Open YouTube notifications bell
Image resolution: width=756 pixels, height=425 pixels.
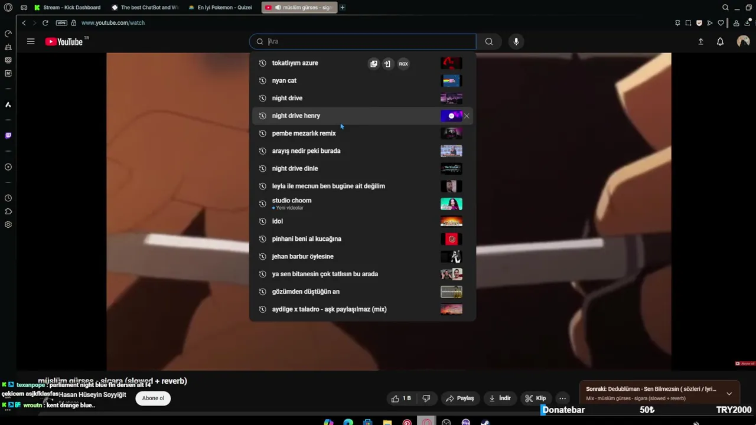720,41
